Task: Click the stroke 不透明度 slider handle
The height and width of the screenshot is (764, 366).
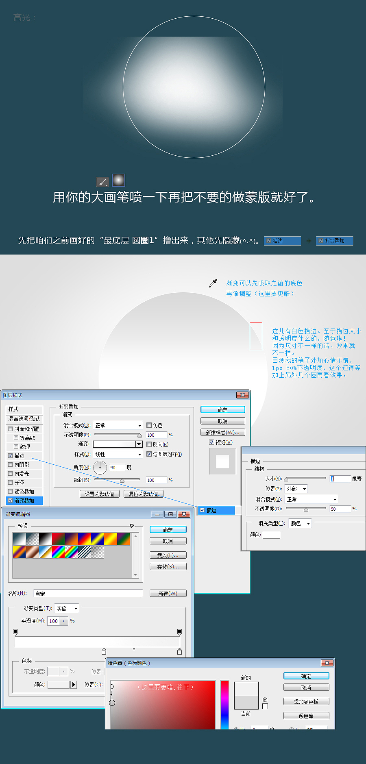Action: pos(306,509)
